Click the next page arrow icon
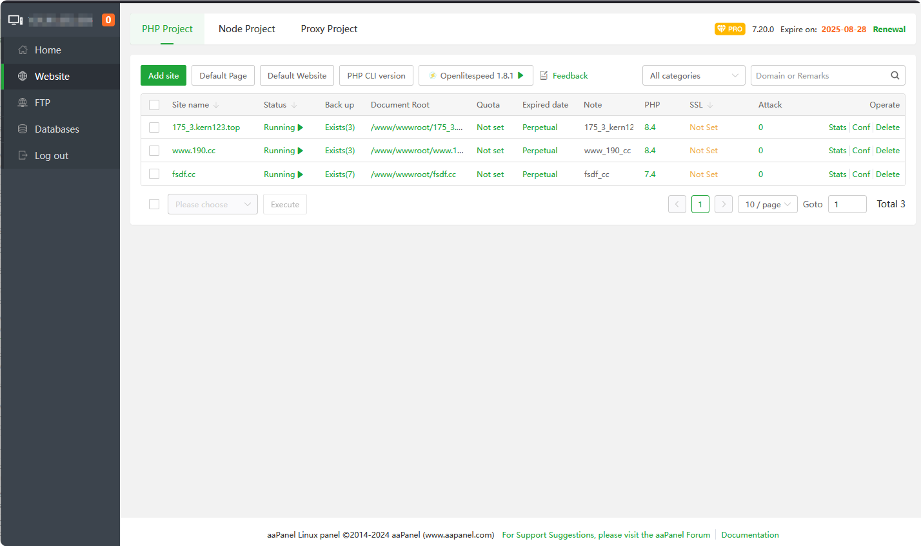Viewport: 921px width, 546px height. click(x=724, y=204)
